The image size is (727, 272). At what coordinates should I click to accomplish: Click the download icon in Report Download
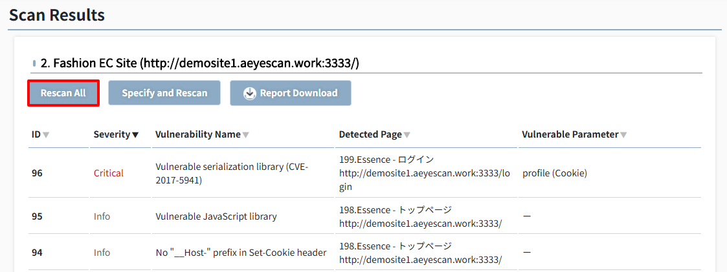coord(250,93)
